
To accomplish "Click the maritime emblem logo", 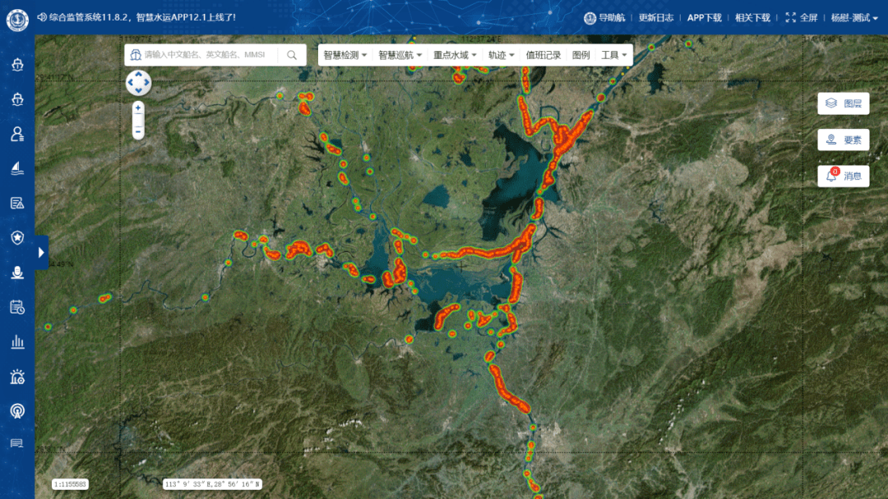I will [17, 20].
